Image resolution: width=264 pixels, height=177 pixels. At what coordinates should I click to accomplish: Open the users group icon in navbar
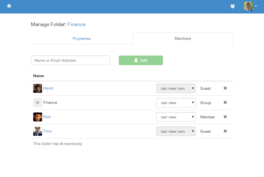click(233, 6)
